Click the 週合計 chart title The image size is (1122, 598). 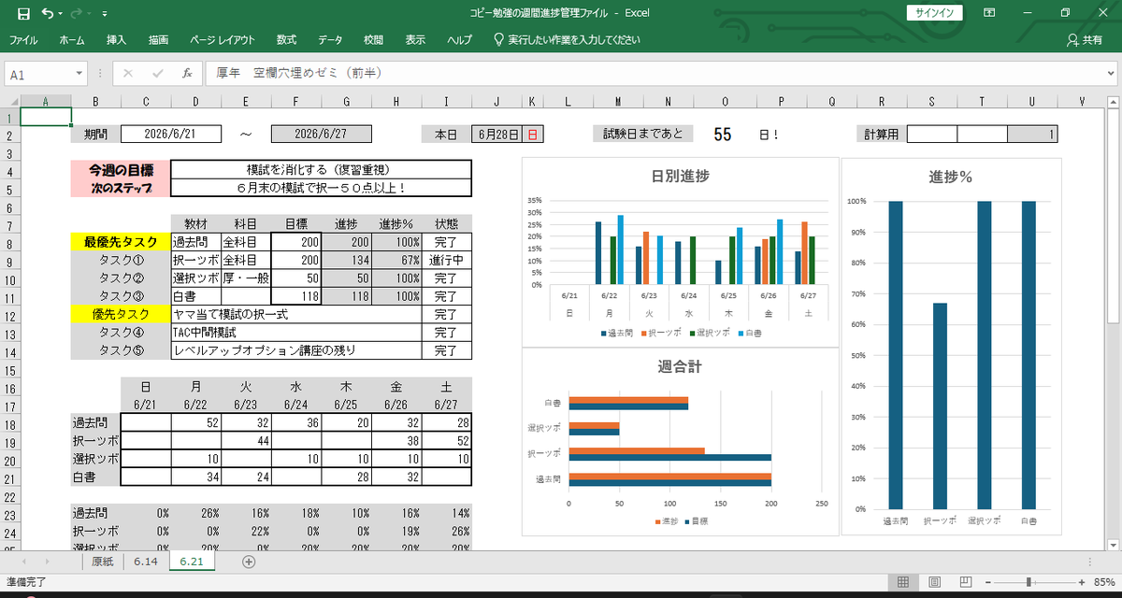point(679,366)
